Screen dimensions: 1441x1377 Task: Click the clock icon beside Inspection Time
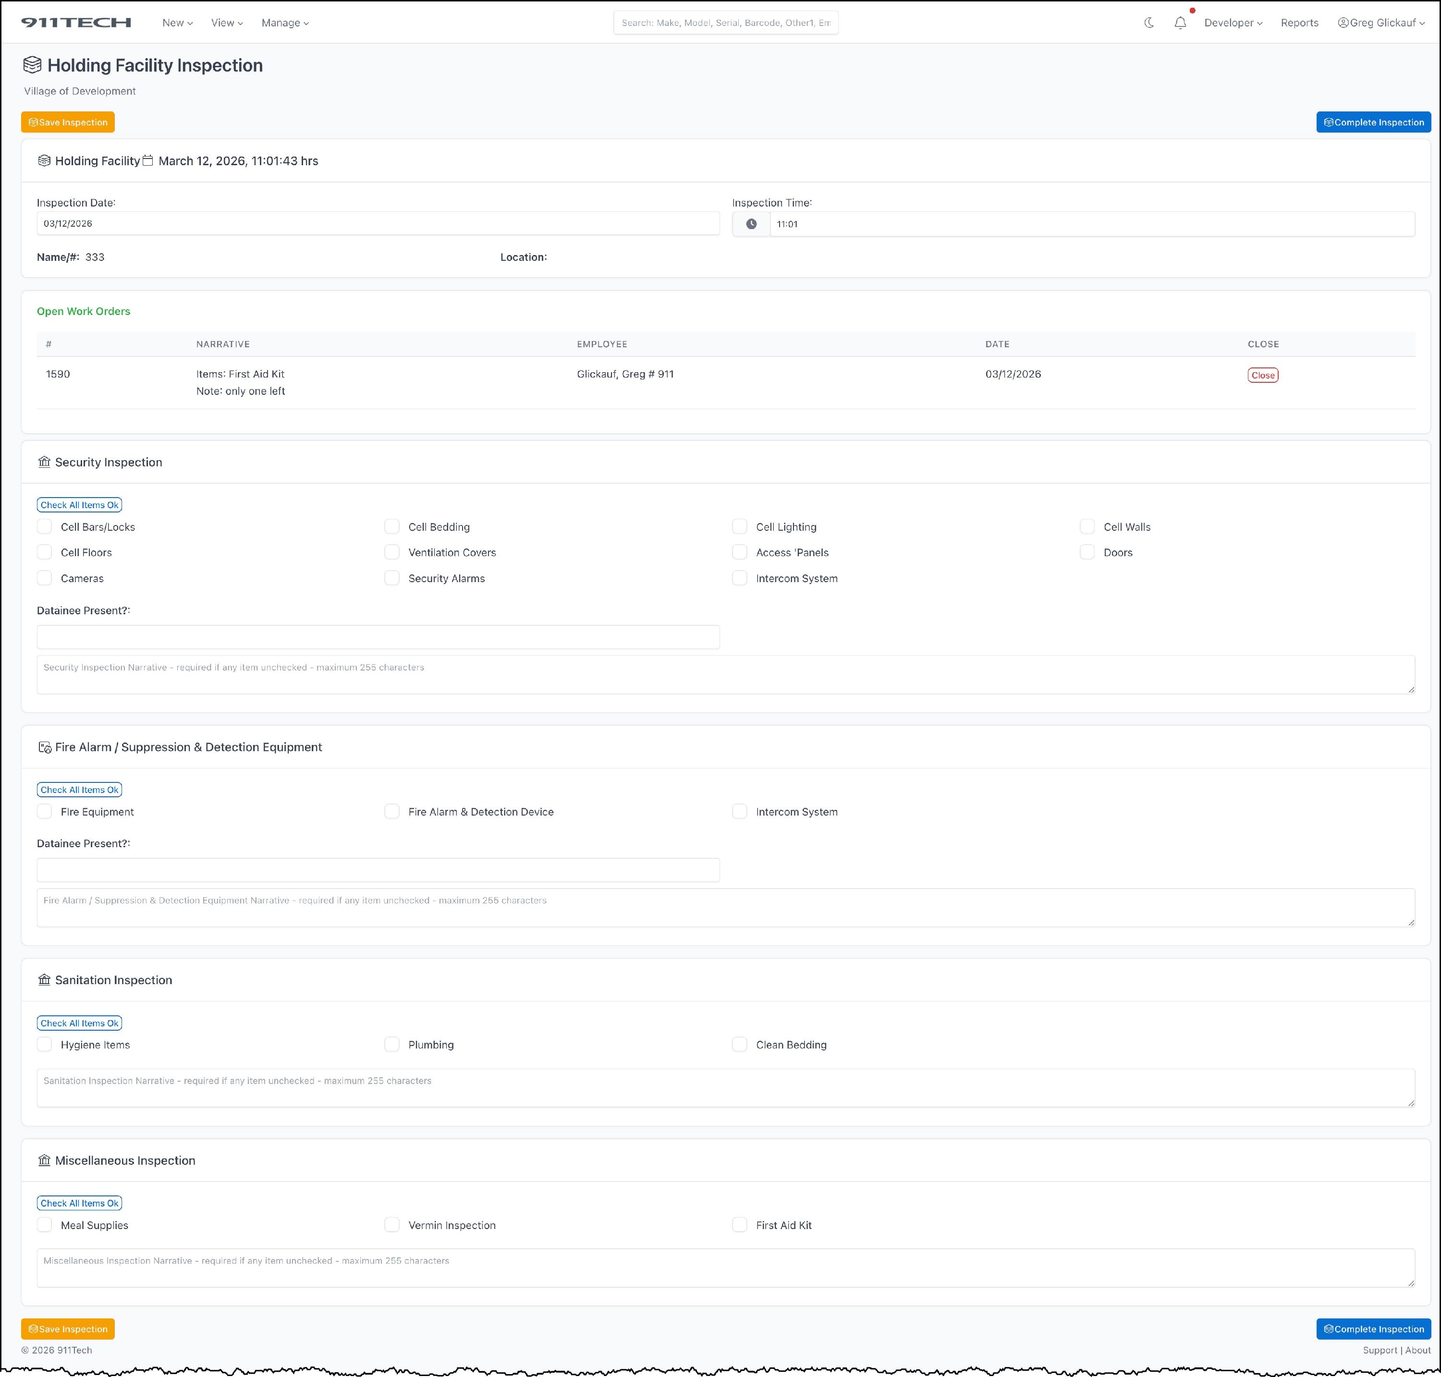(751, 224)
